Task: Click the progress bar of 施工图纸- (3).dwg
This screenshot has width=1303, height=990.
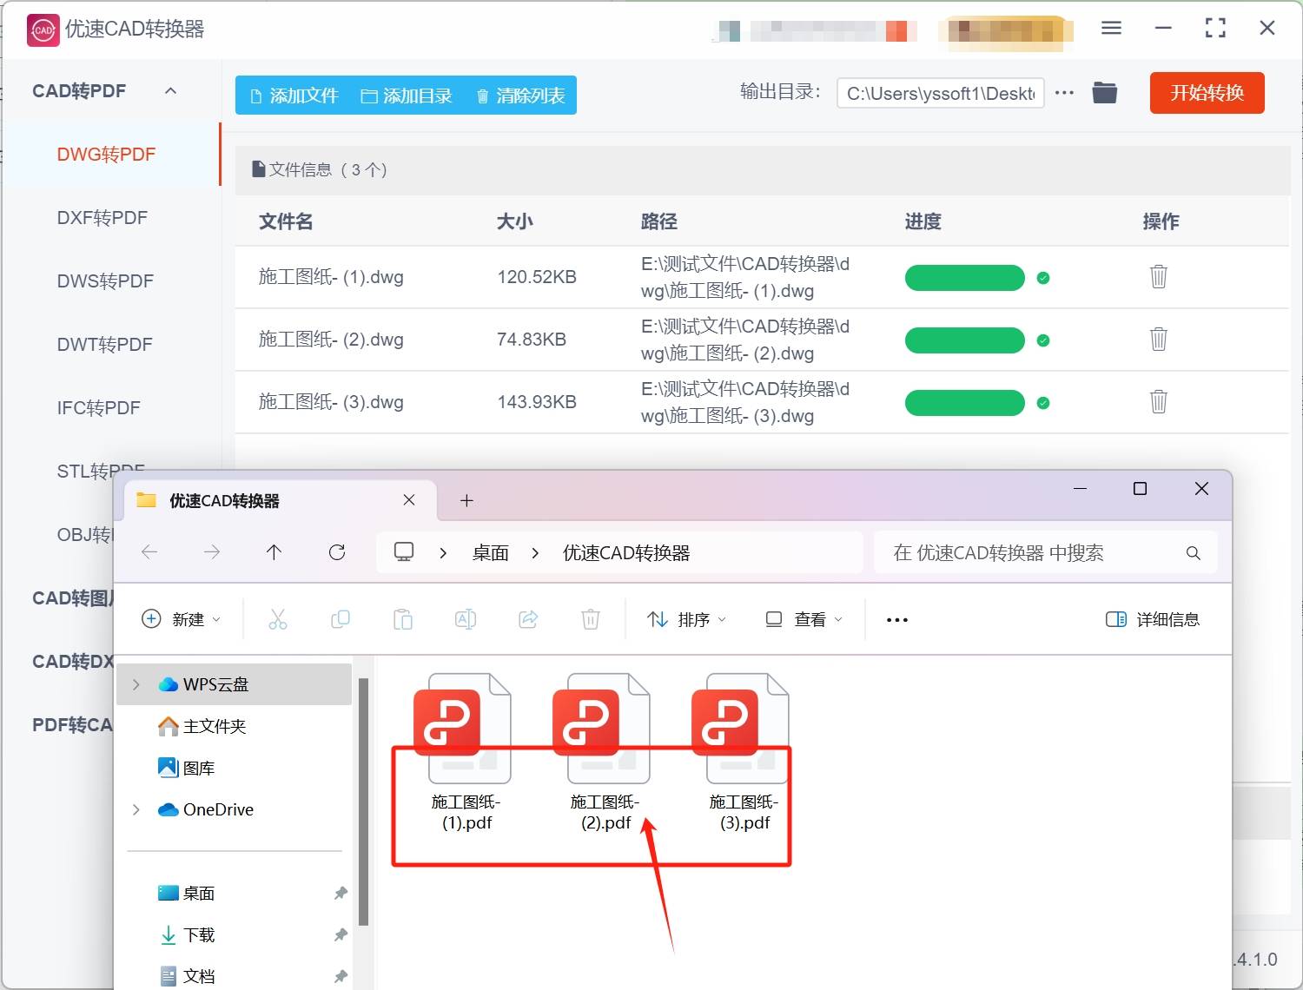Action: tap(964, 403)
